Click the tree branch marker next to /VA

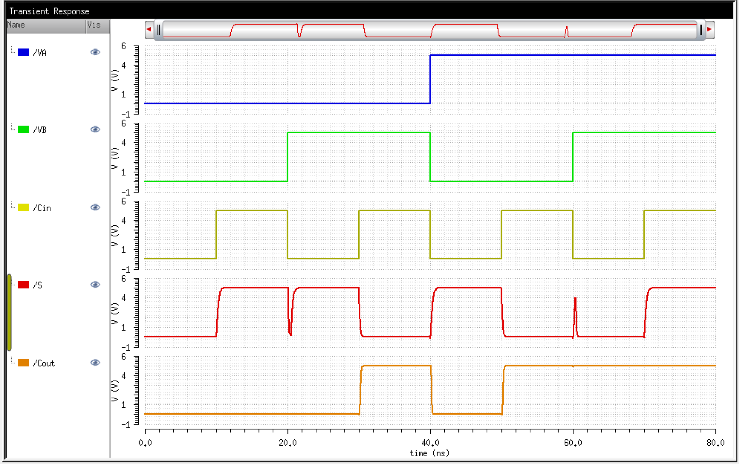13,50
